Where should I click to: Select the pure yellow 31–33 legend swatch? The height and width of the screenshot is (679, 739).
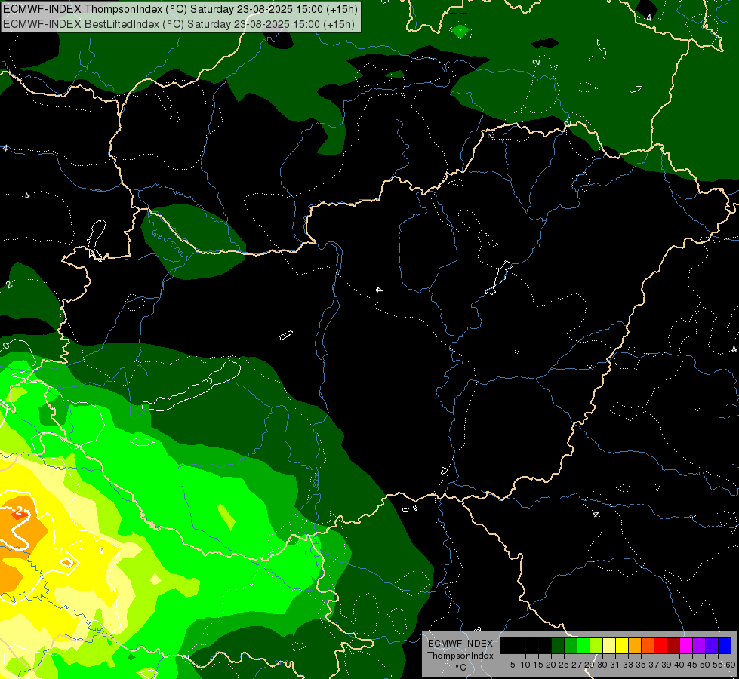coord(622,645)
